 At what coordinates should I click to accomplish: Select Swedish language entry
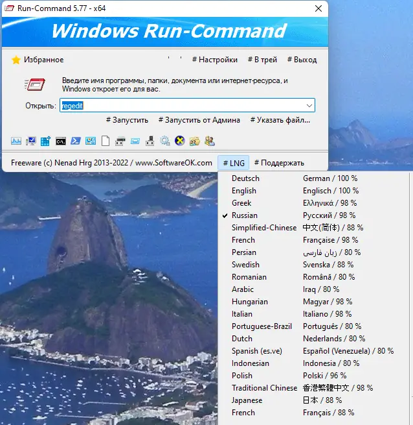pyautogui.click(x=314, y=265)
